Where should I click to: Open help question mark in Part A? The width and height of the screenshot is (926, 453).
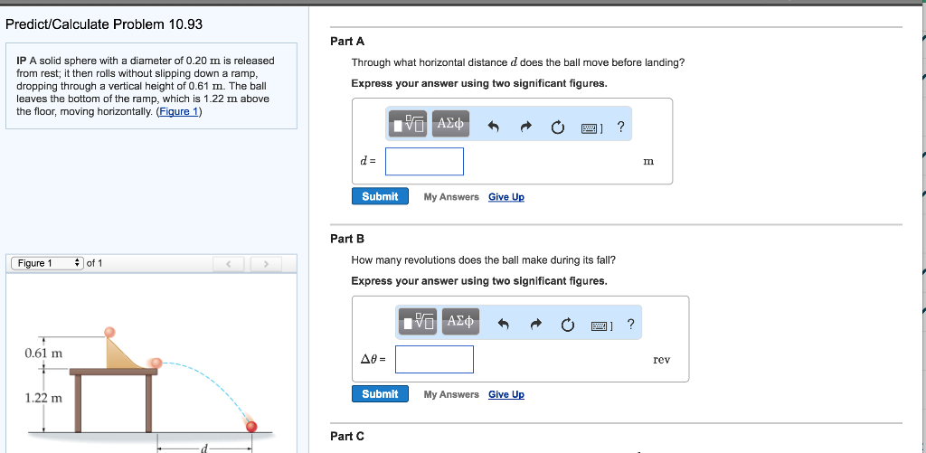tap(620, 127)
